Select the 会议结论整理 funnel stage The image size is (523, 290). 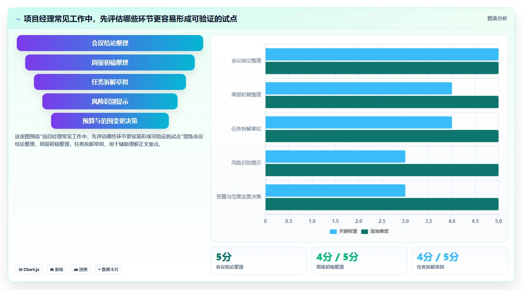tap(110, 43)
